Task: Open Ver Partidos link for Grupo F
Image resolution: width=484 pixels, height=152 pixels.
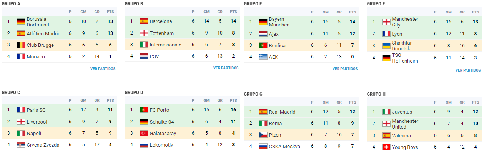Action: click(468, 71)
